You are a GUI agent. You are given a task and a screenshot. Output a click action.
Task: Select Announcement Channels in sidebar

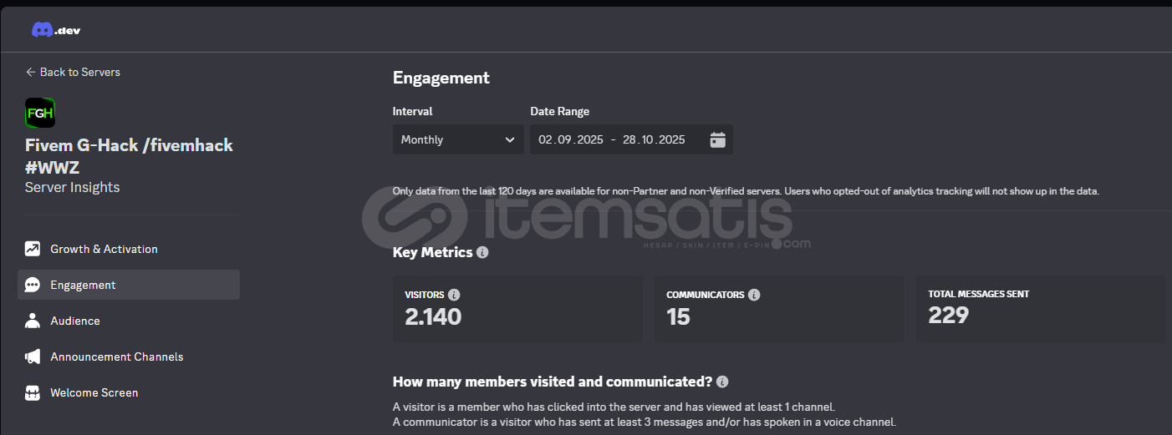[116, 357]
